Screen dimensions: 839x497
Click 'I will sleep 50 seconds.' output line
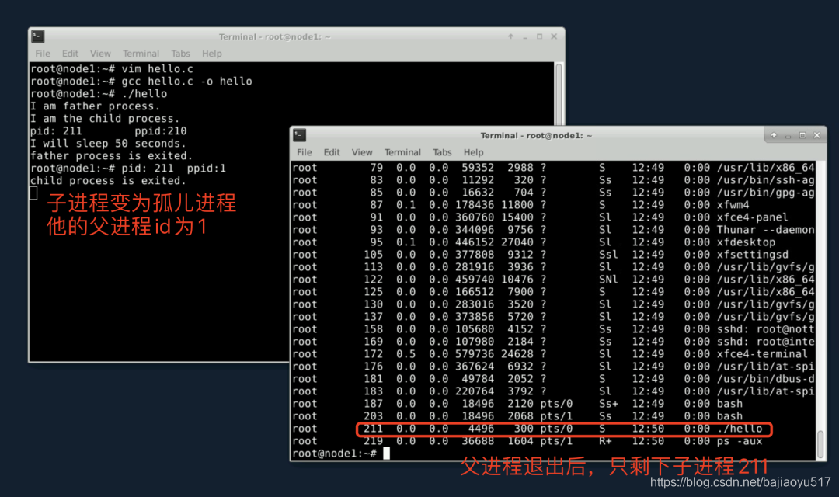(108, 144)
